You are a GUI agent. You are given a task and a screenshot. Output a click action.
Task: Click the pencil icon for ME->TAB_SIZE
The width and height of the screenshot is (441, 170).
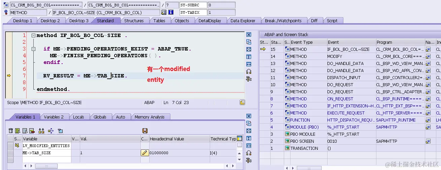point(144,153)
